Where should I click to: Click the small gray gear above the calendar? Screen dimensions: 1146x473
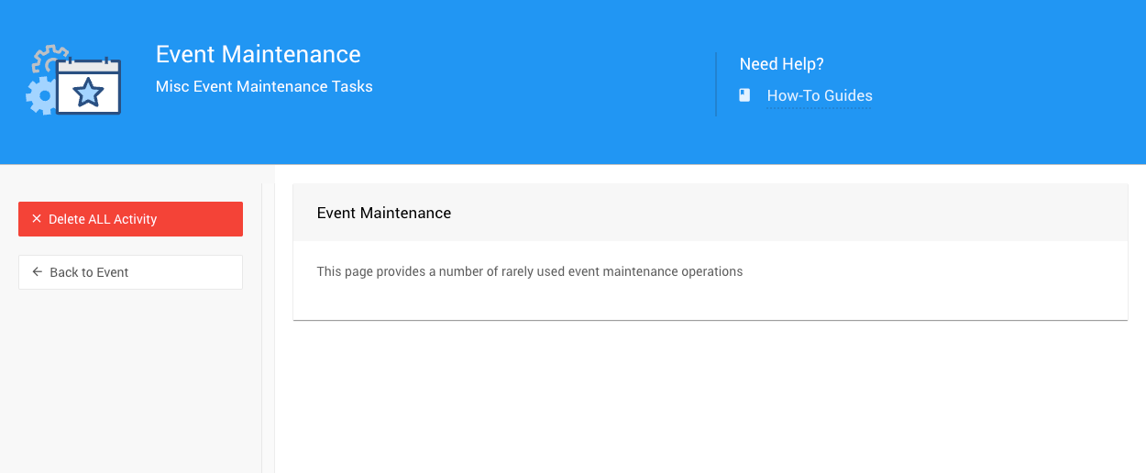[x=48, y=57]
